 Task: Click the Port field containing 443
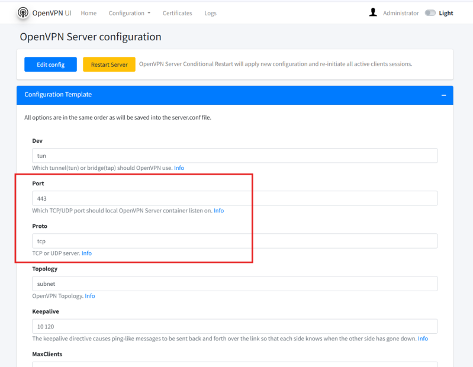coord(234,198)
